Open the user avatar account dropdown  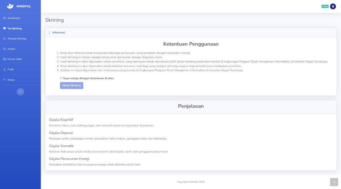point(333,6)
